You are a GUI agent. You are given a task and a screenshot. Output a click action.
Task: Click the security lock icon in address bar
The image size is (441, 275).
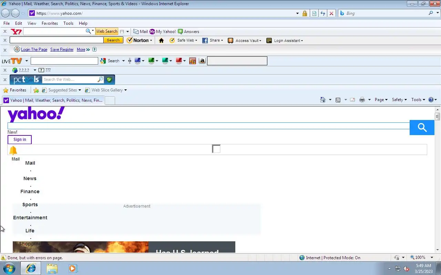pyautogui.click(x=305, y=13)
